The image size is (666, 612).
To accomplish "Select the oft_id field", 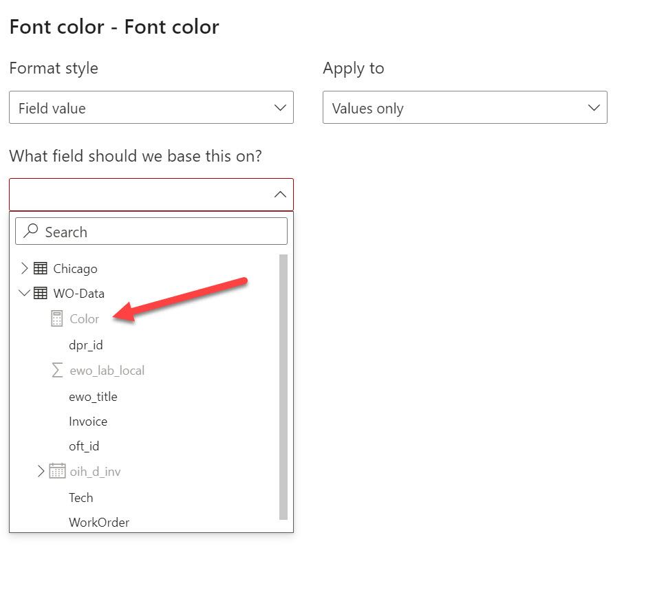I will tap(84, 446).
